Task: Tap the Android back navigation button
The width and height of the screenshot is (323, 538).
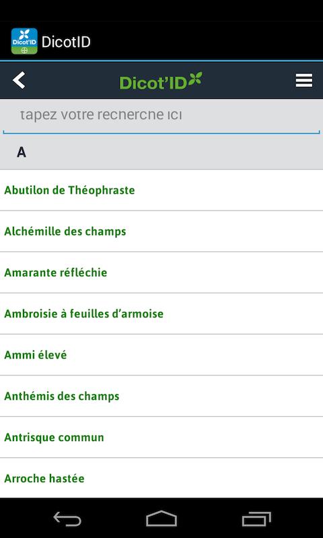Action: pos(67,518)
